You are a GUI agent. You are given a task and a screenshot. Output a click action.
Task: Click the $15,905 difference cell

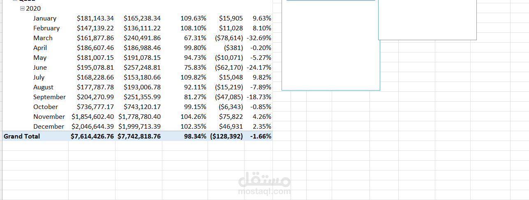[x=231, y=18]
